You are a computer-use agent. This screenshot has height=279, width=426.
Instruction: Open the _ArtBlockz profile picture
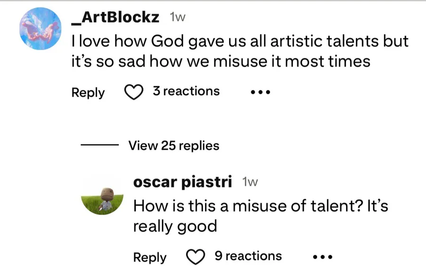pos(40,27)
